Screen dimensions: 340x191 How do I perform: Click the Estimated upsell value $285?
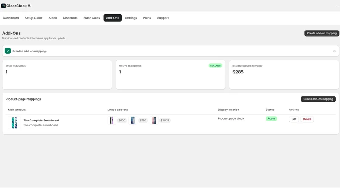pyautogui.click(x=238, y=72)
